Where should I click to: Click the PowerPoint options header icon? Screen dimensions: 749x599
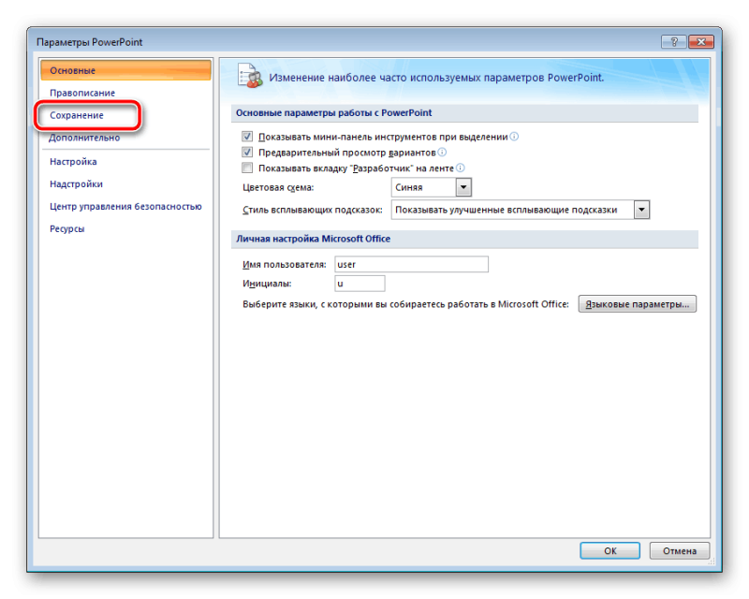click(250, 76)
